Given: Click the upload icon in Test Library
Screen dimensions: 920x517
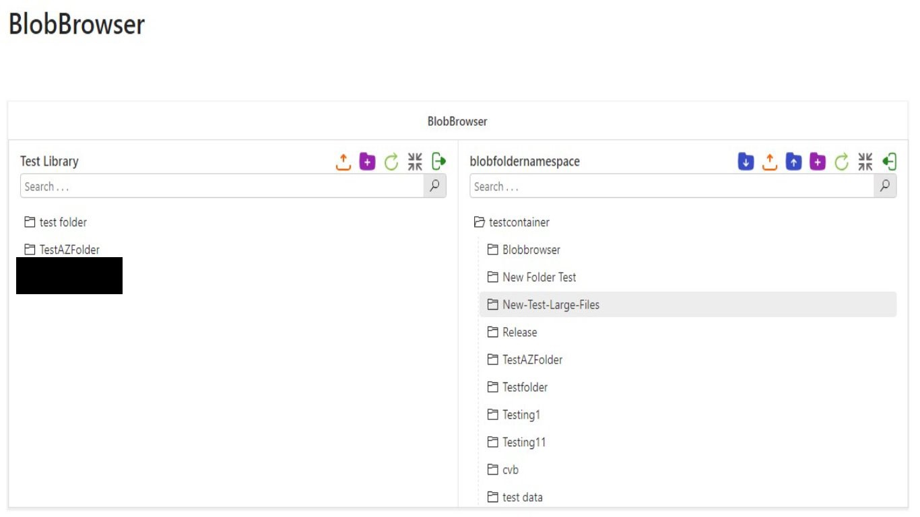Looking at the screenshot, I should pos(343,162).
